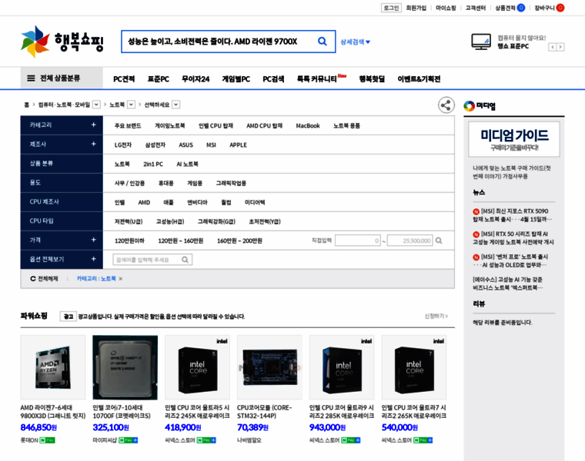The image size is (585, 461).
Task: Click the 전체해제 reset icon
Action: [x=33, y=279]
